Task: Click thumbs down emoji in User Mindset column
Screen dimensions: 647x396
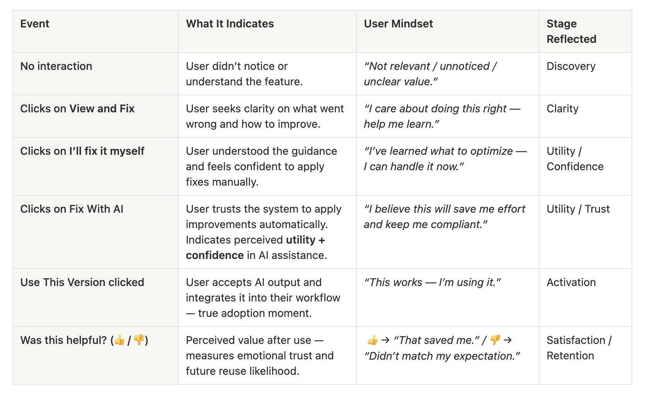Action: [495, 340]
